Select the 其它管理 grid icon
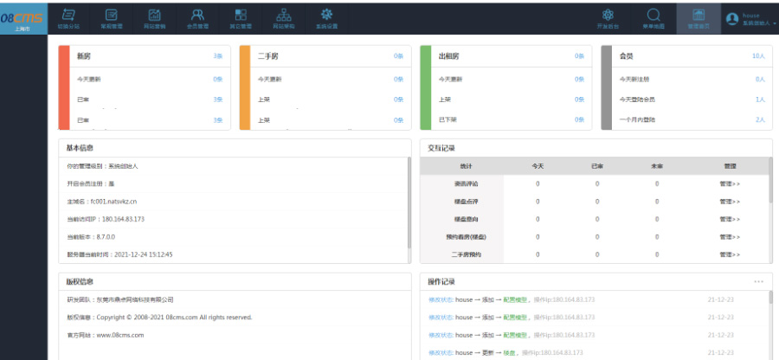Screen dimensions: 779x360 click(x=241, y=17)
